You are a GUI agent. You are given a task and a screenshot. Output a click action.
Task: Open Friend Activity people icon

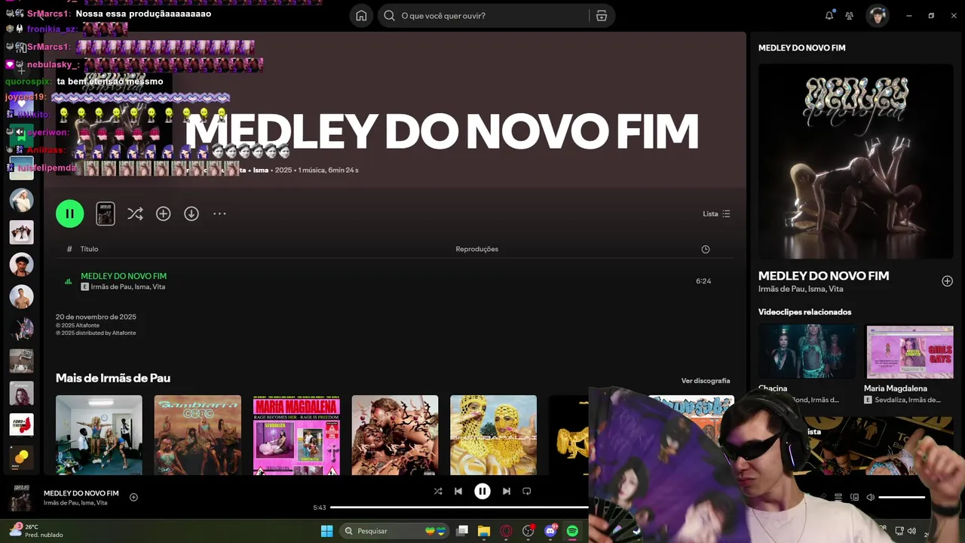tap(850, 16)
